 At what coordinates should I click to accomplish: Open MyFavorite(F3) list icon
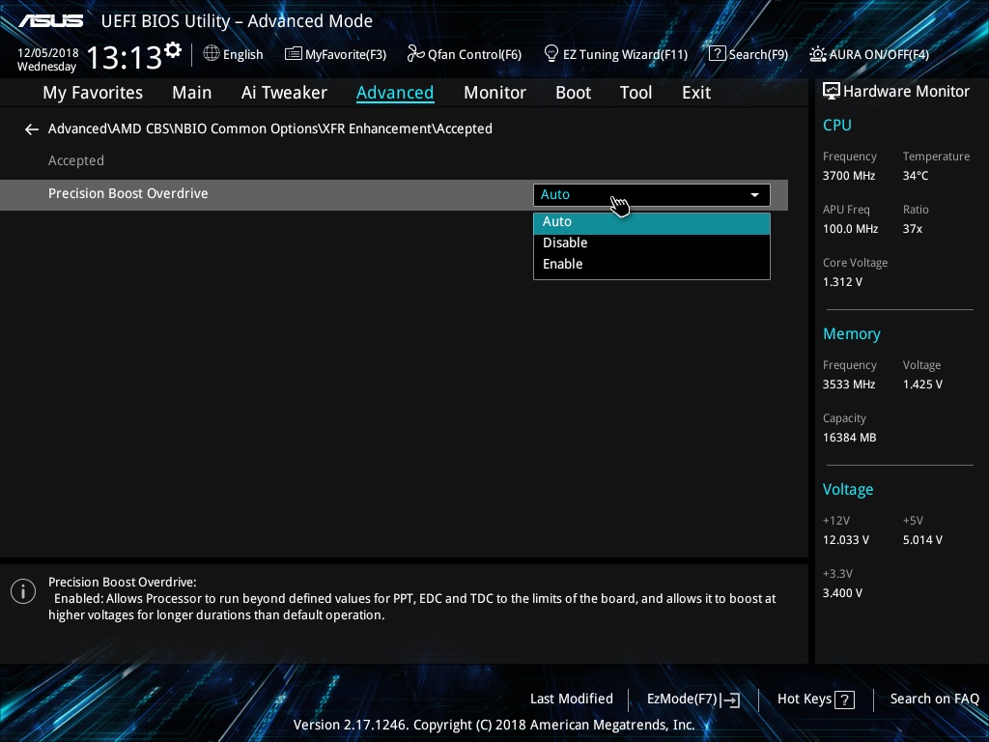coord(293,54)
